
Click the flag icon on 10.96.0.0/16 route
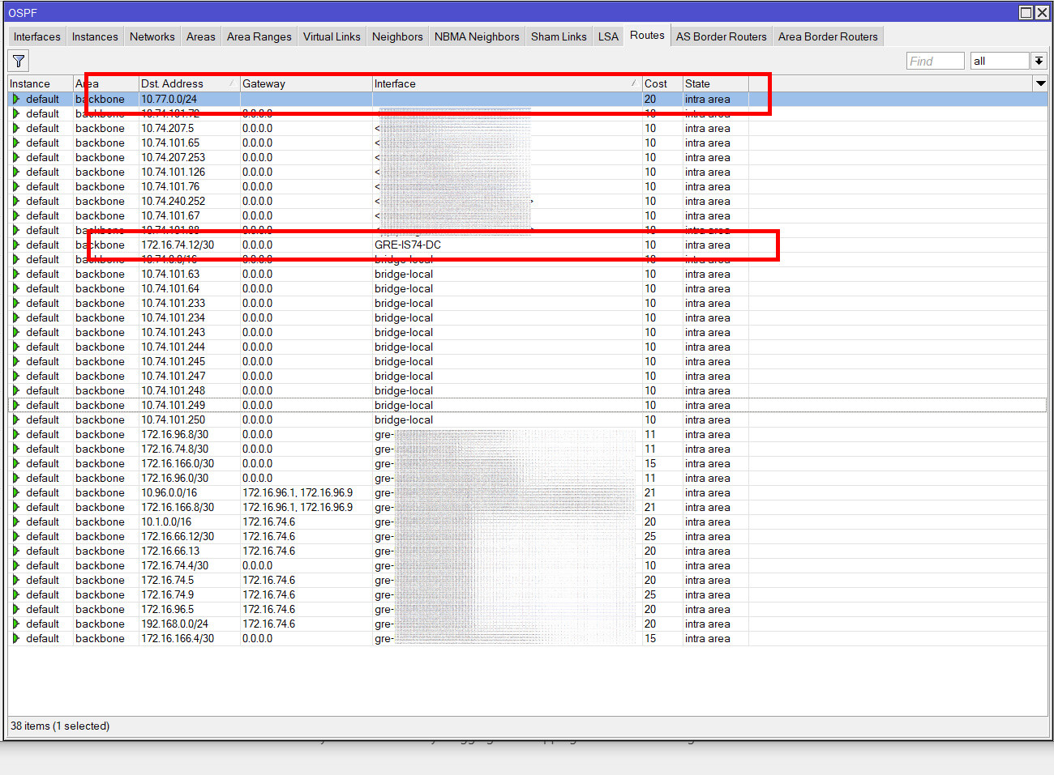point(17,492)
